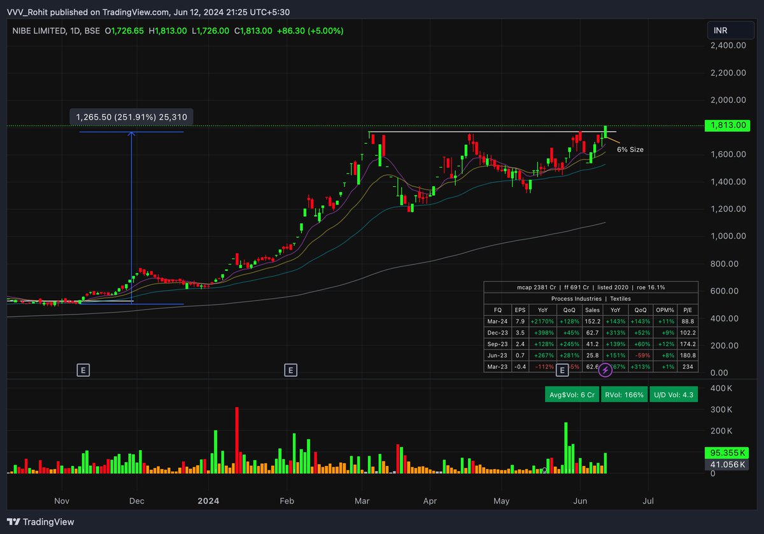764x534 pixels.
Task: Open the INR currency selector
Action: point(732,31)
